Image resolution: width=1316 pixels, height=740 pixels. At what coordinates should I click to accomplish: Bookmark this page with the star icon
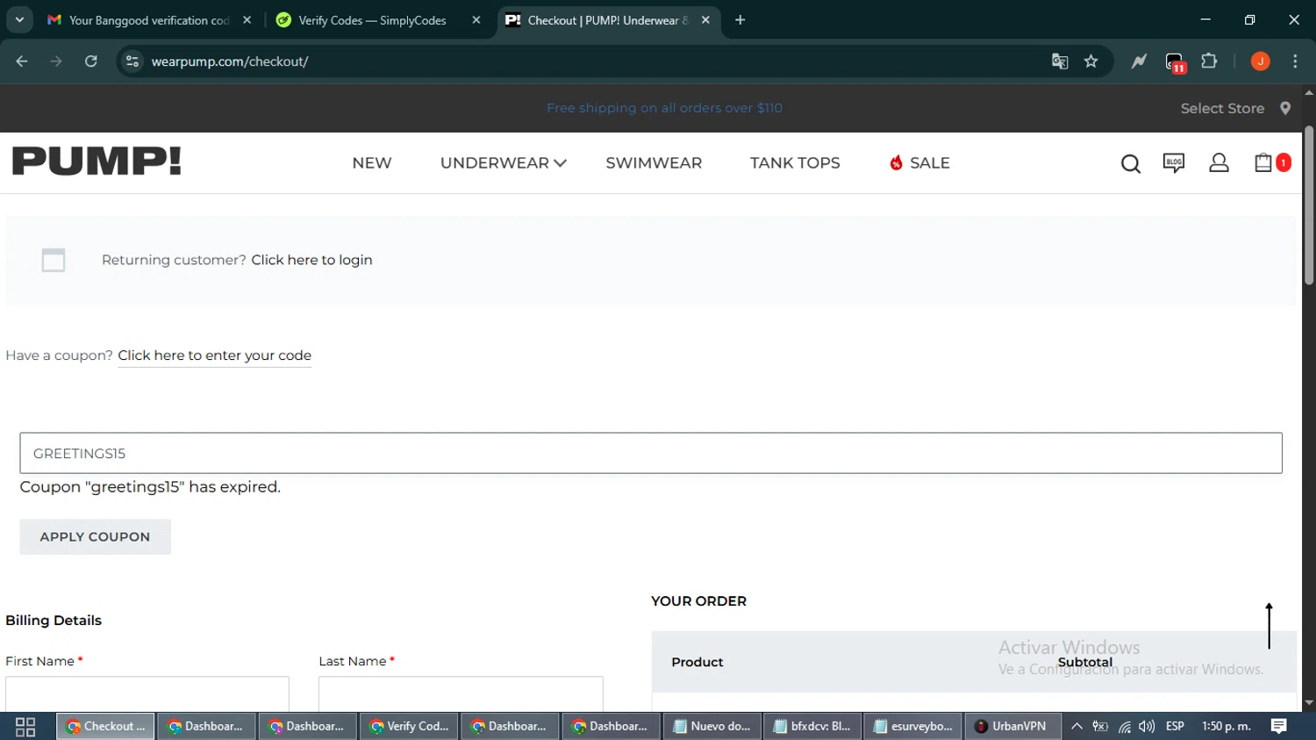(1091, 61)
